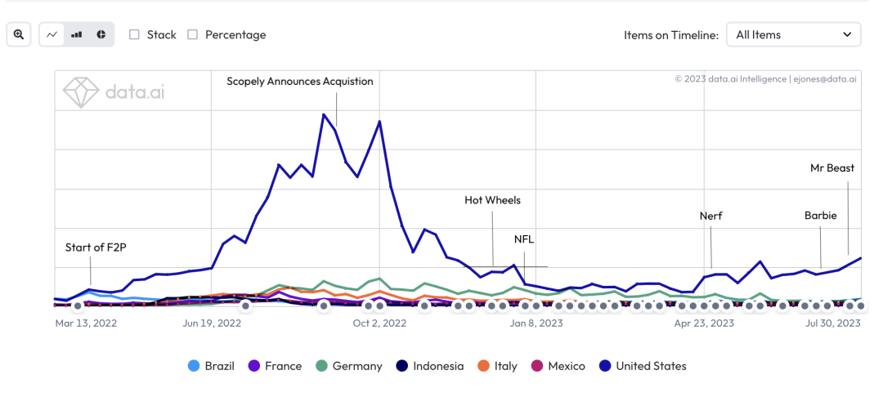Click the Mexico legend dot
Image resolution: width=883 pixels, height=406 pixels.
click(537, 366)
